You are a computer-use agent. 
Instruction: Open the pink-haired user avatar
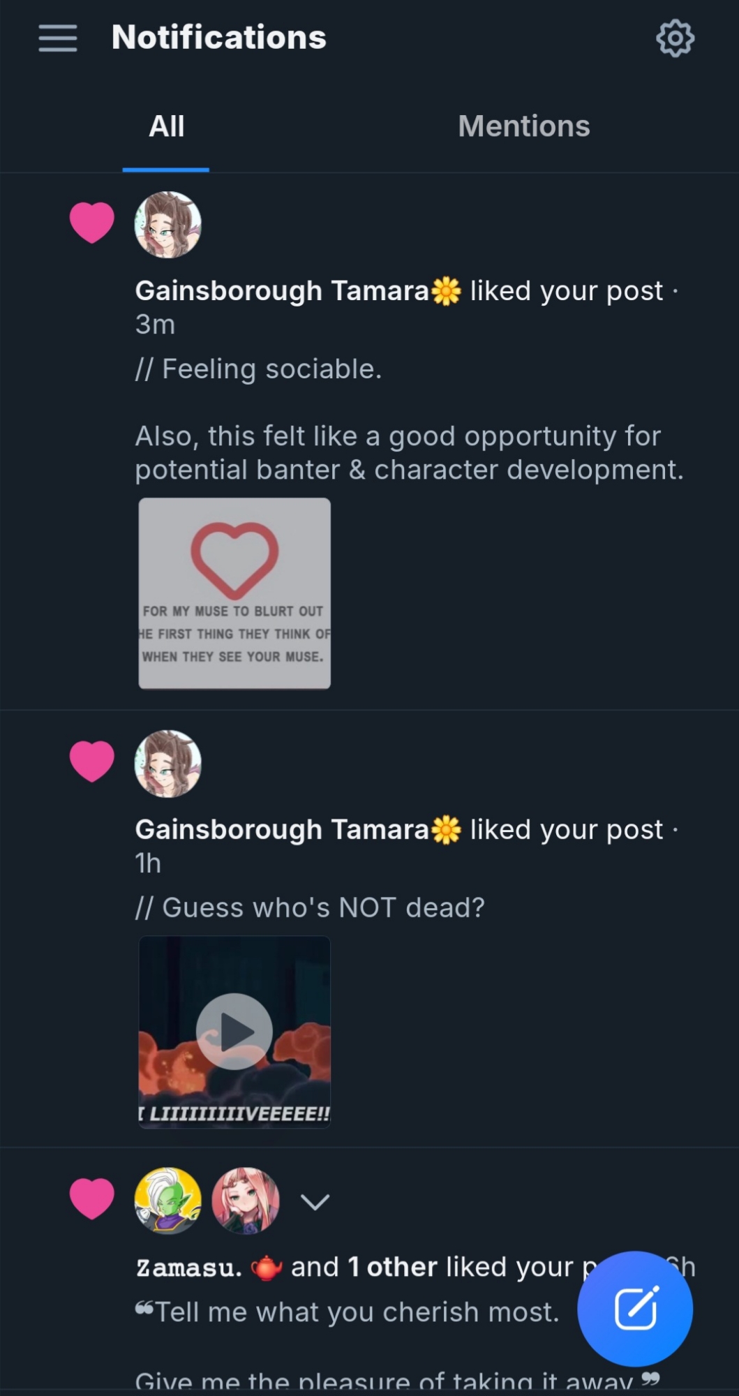point(245,1201)
